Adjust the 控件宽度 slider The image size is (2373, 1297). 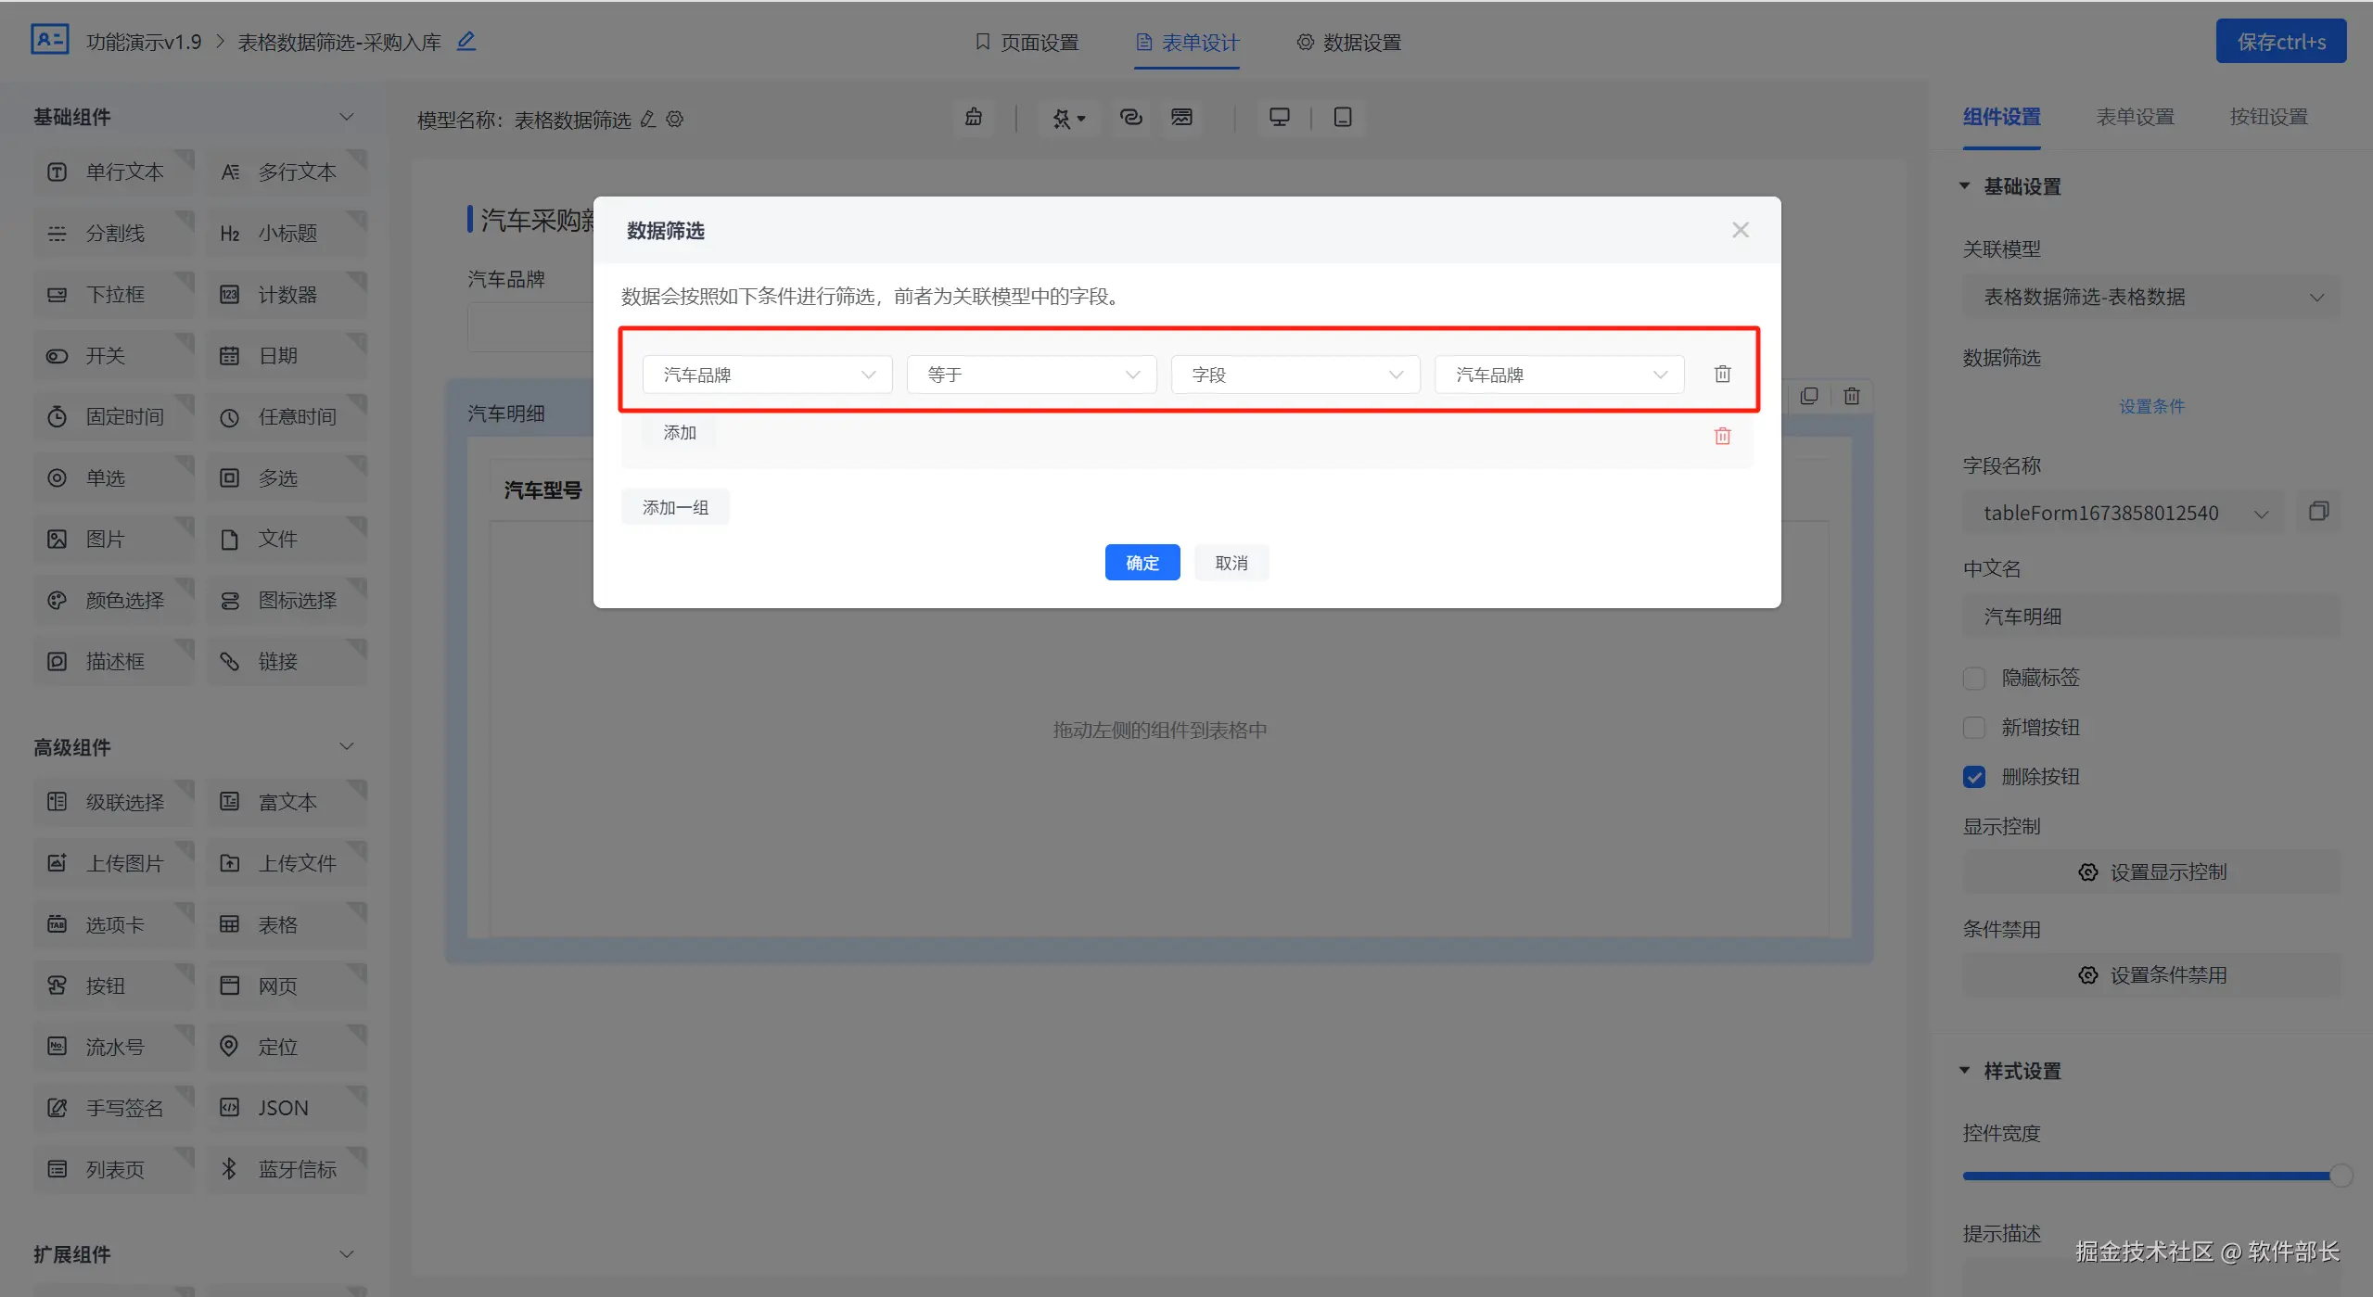[x=2341, y=1176]
